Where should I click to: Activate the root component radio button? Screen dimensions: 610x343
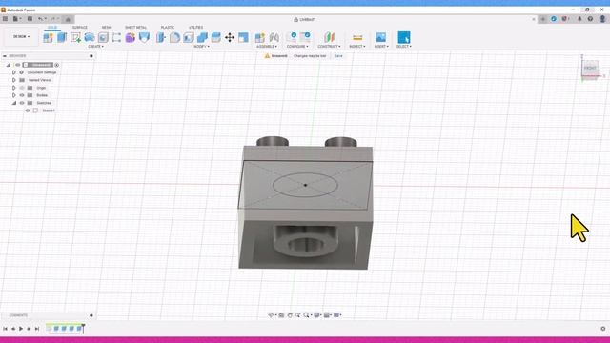pos(57,65)
